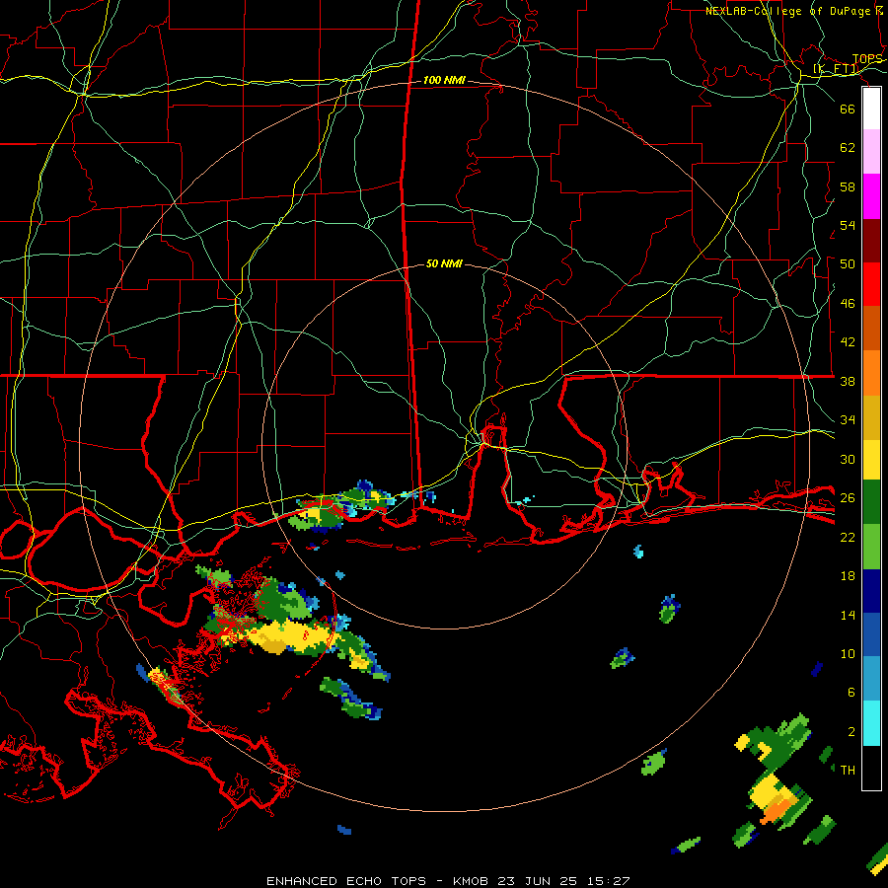Click the '50 NMI' range ring label
Viewport: 888px width, 888px height.
444,263
